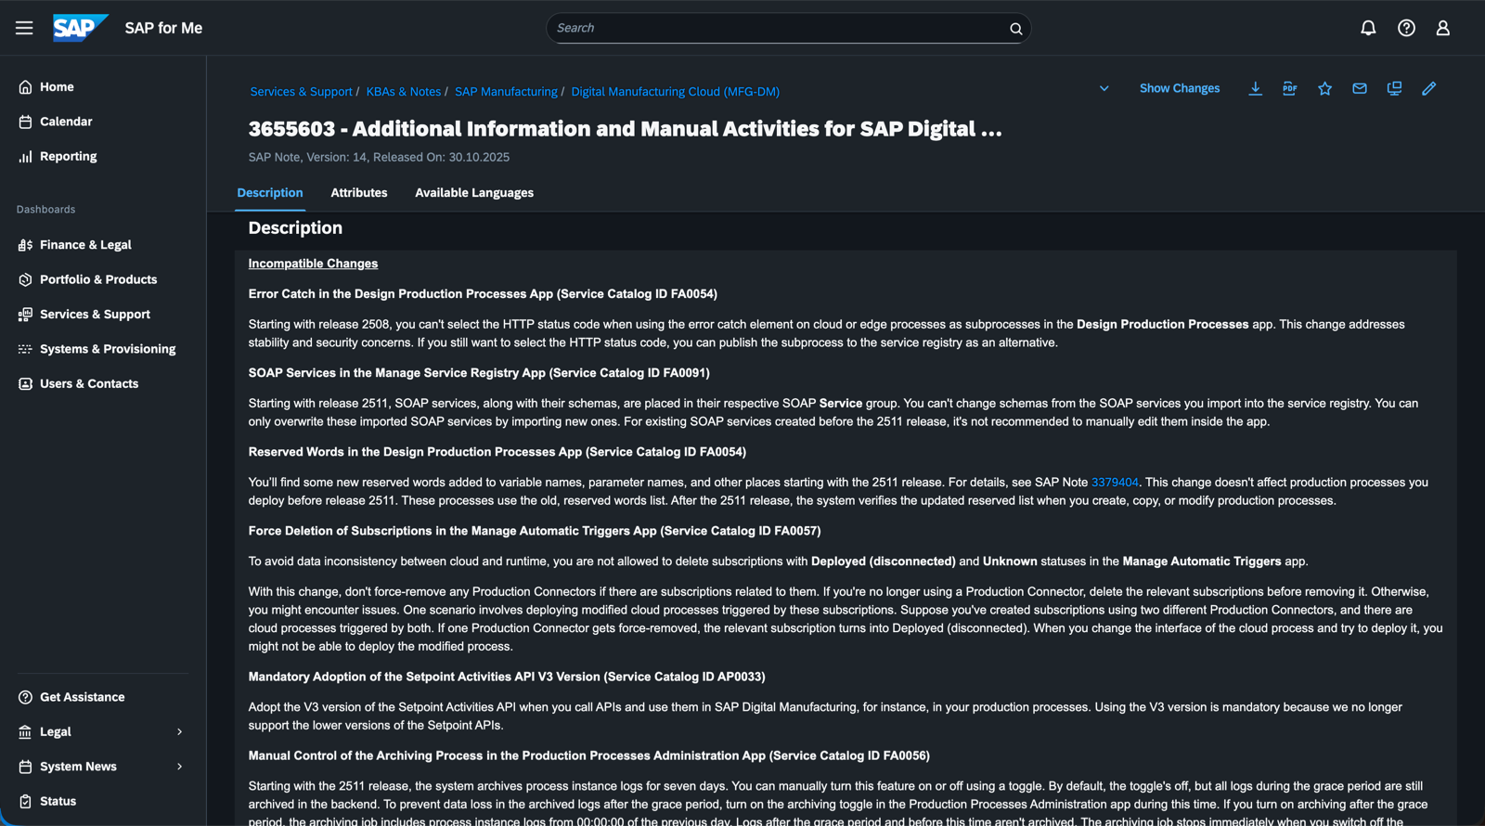The width and height of the screenshot is (1485, 826).
Task: Open the hamburger navigation menu
Action: click(x=24, y=28)
